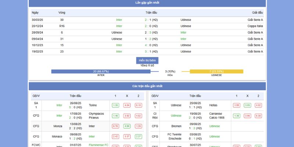Click 'SA 1' cell in Udinese's table
Screen dimensions: 294x147
pyautogui.click(x=155, y=105)
